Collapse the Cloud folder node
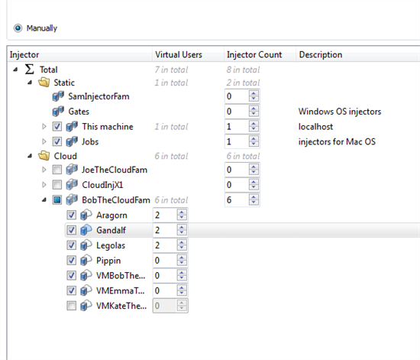420x360 pixels. 30,156
